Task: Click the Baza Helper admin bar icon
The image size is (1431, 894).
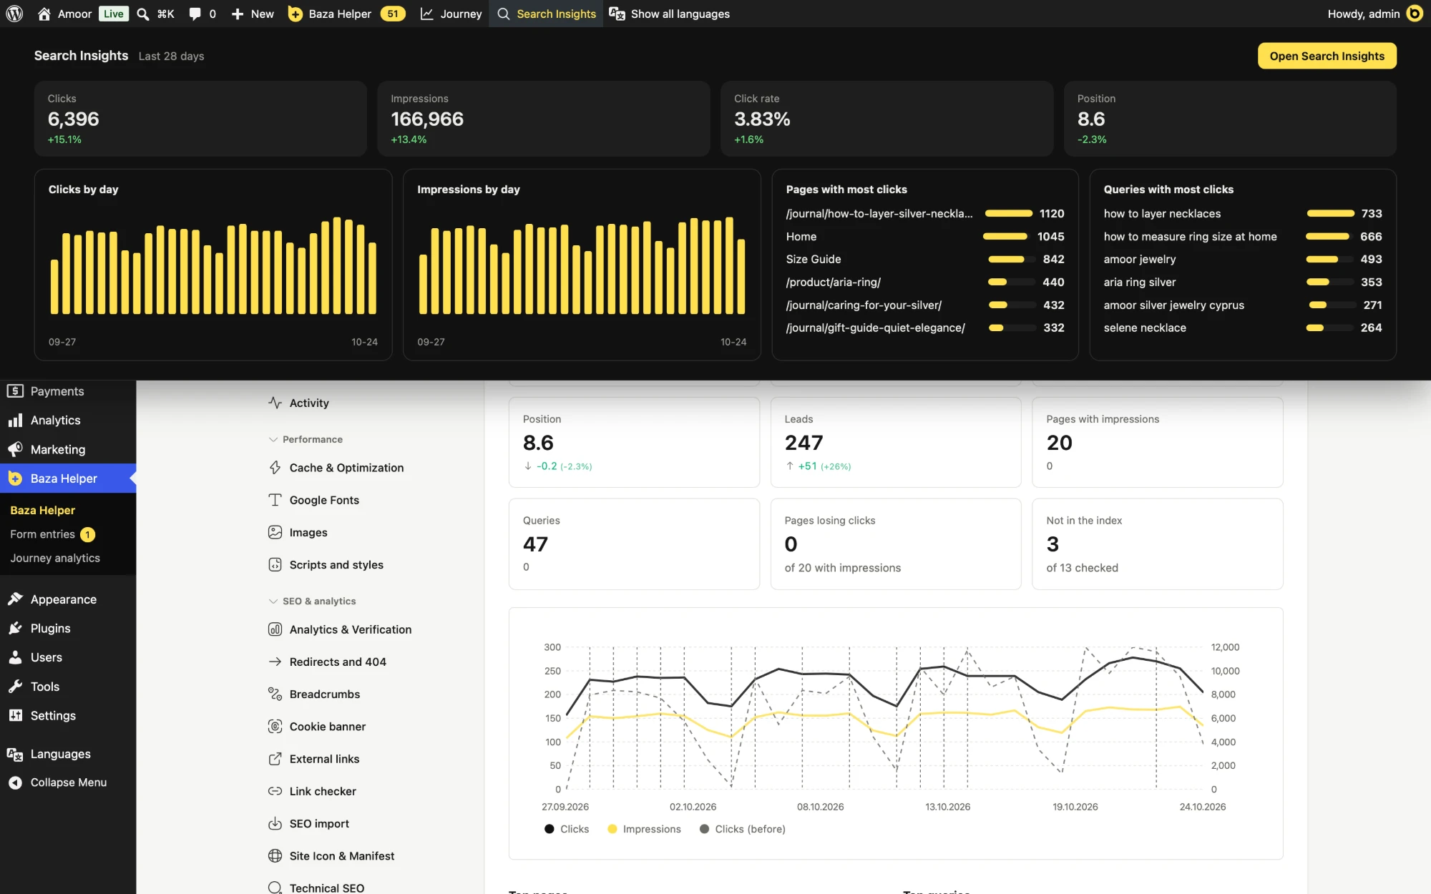Action: (295, 14)
